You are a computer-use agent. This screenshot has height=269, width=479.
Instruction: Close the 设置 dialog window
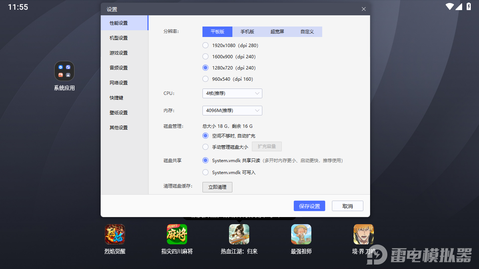(363, 9)
